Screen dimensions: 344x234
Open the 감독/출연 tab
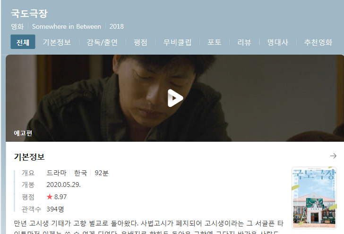pos(102,42)
